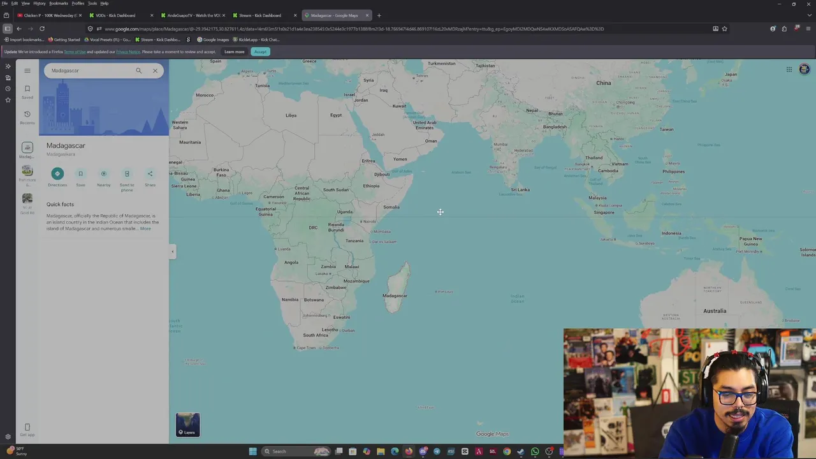Open Firefox sidebar AI chatbot sparkle icon
The image size is (816, 459).
(8, 66)
